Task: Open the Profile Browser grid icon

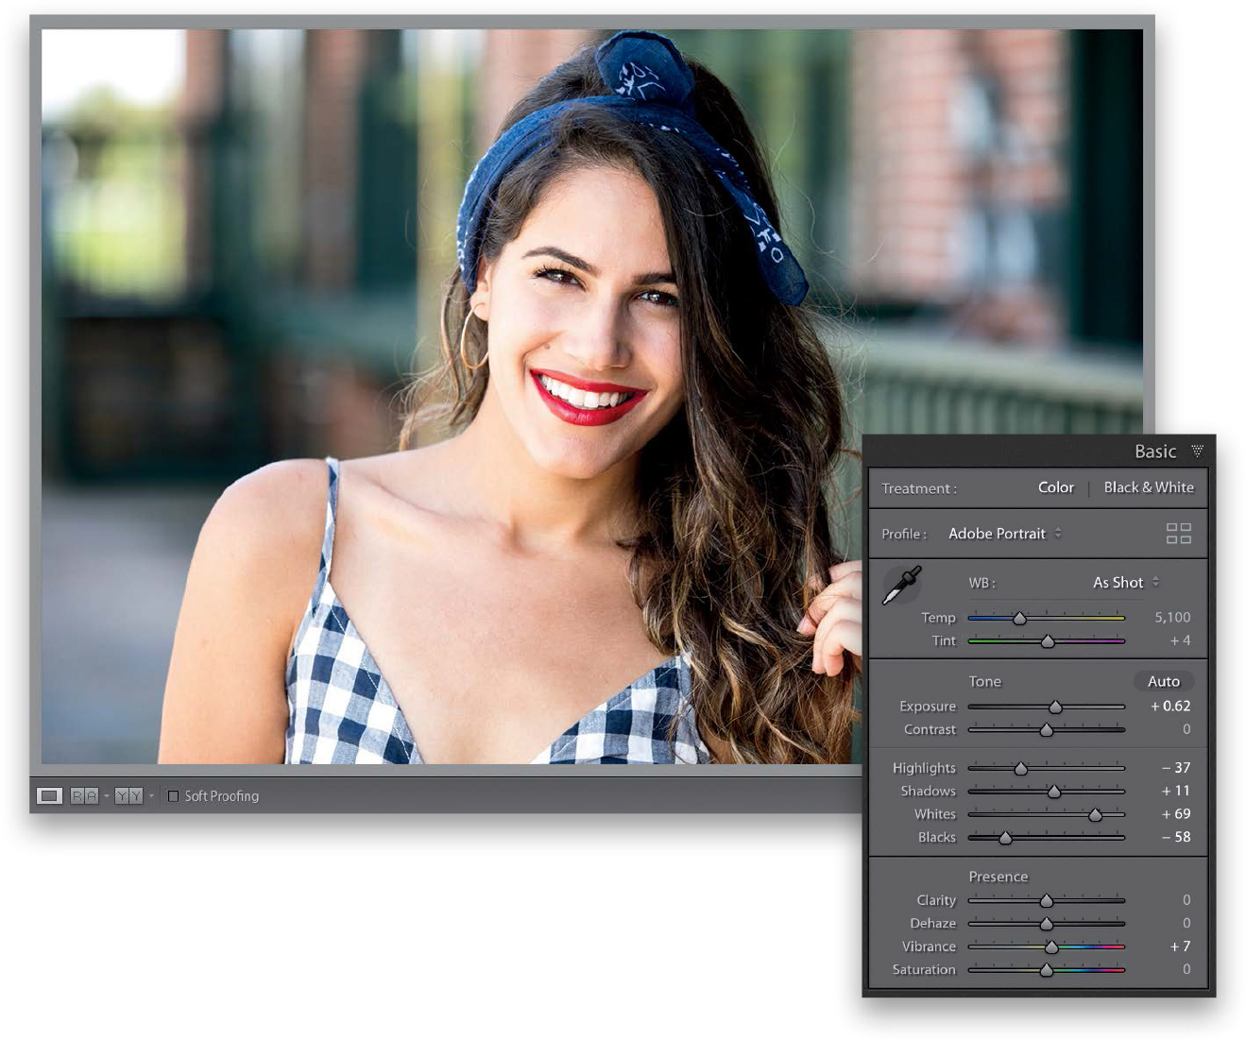Action: point(1179,534)
